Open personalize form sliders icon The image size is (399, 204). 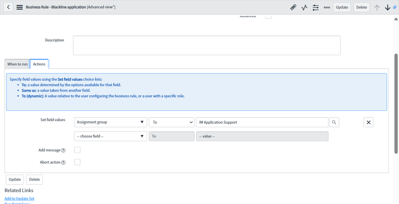pyautogui.click(x=315, y=7)
